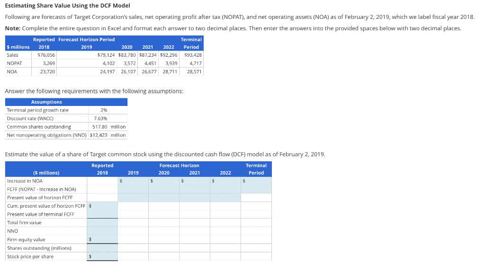Click Reported 2018 header in answer table

(102, 169)
